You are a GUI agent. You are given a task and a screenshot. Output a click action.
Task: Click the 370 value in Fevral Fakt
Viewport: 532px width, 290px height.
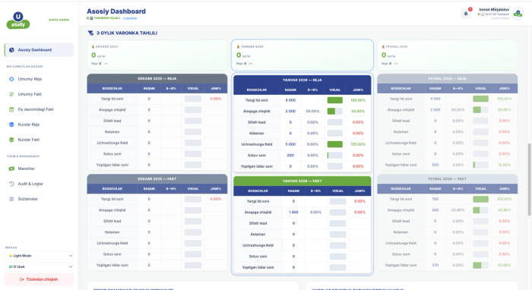tap(435, 265)
